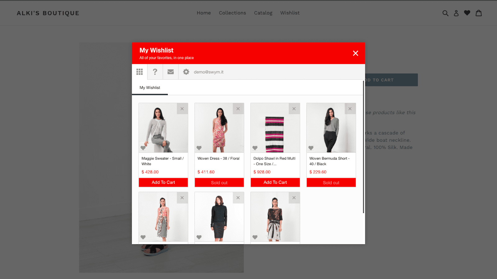Switch to grid view icon in wishlist toolbar
This screenshot has height=279, width=497.
pos(139,72)
